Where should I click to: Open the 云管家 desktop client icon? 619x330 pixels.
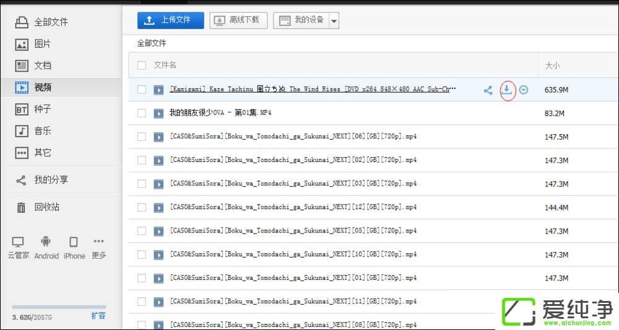[x=18, y=242]
